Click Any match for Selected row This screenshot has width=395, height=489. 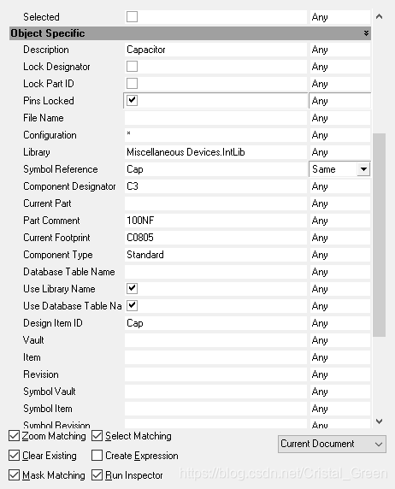click(340, 17)
